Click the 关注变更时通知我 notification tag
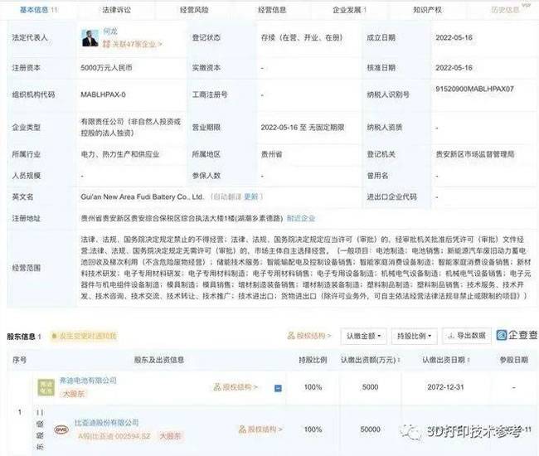This screenshot has height=456, width=539. click(x=85, y=336)
